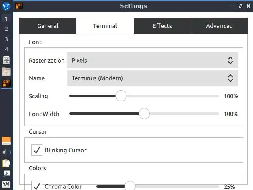The height and width of the screenshot is (190, 253).
Task: Click the file cabinet icon in the panel
Action: [6, 60]
